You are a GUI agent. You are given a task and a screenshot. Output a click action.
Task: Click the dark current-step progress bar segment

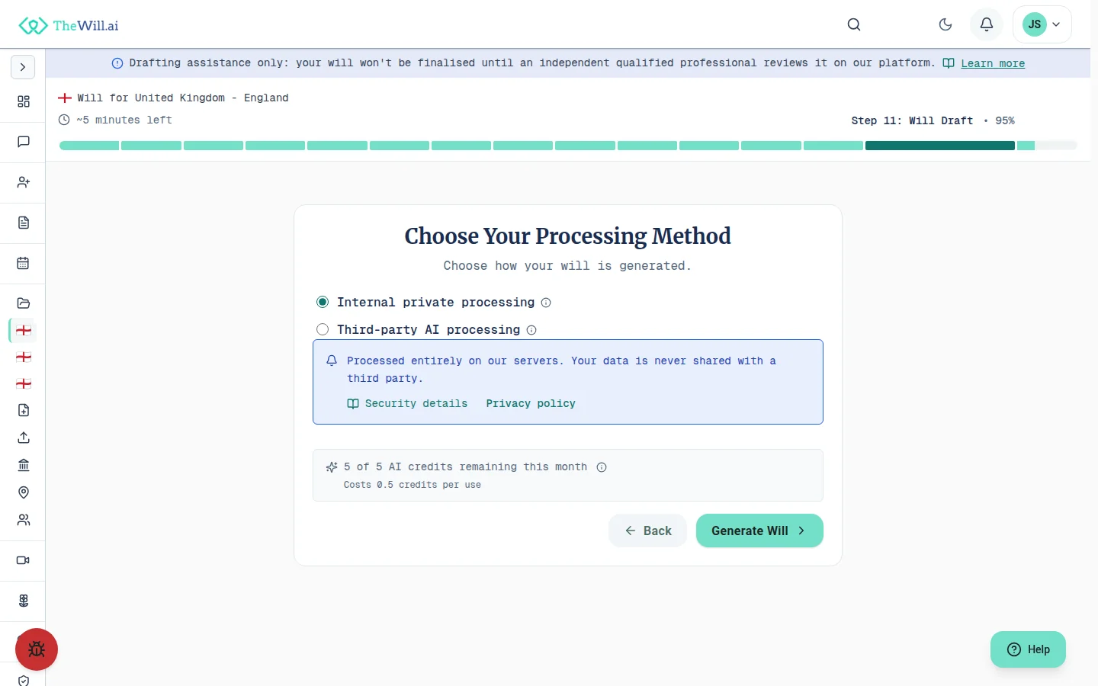tap(940, 146)
